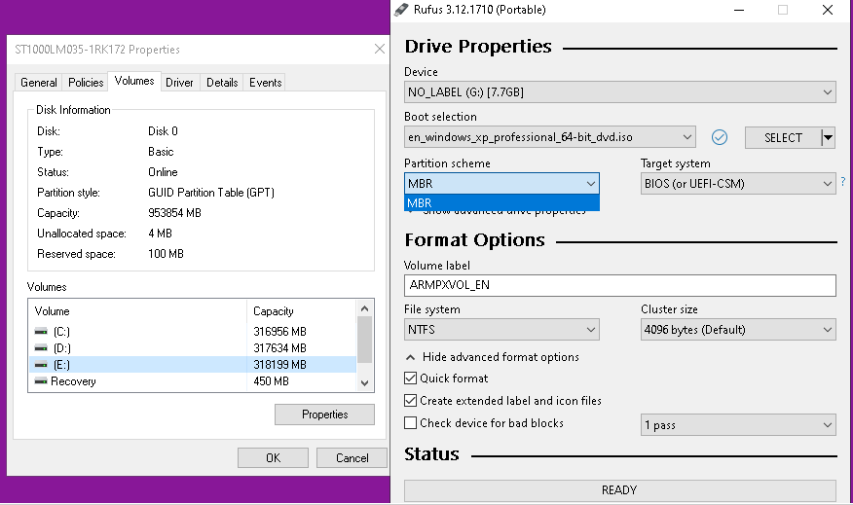Close the Rufus window

point(828,10)
